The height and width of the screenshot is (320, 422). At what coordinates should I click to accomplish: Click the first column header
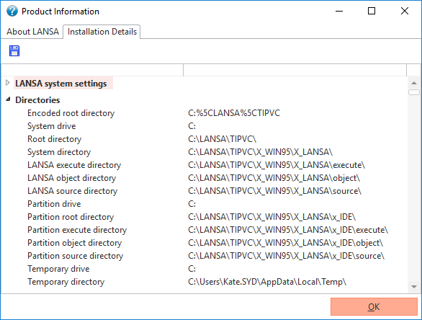[x=92, y=70]
